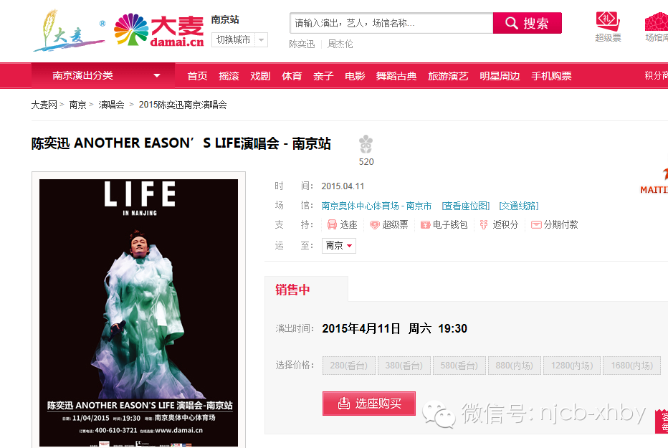Click the 查看座位图 link
Screen dimensions: 668x448
466,206
